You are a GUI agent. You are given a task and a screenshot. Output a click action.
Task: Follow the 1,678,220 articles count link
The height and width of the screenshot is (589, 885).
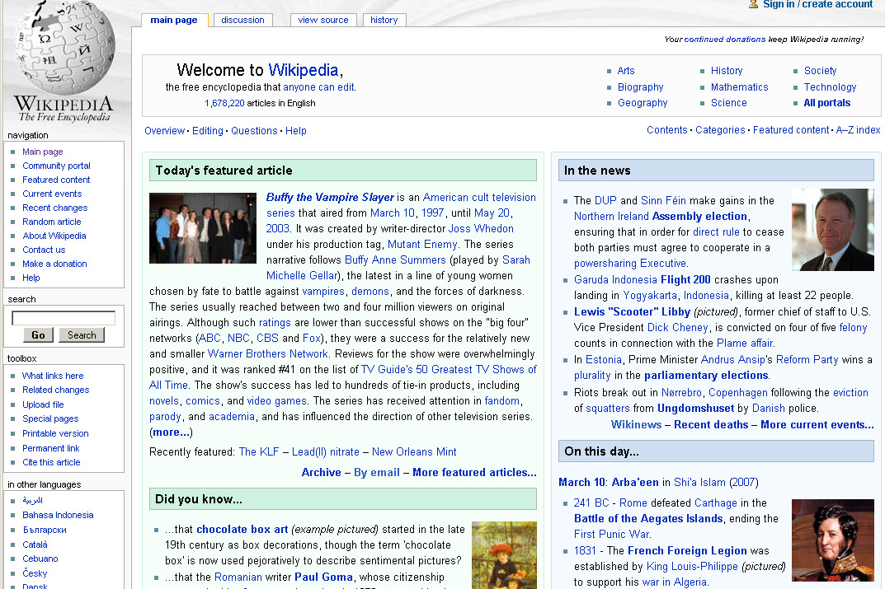[224, 103]
